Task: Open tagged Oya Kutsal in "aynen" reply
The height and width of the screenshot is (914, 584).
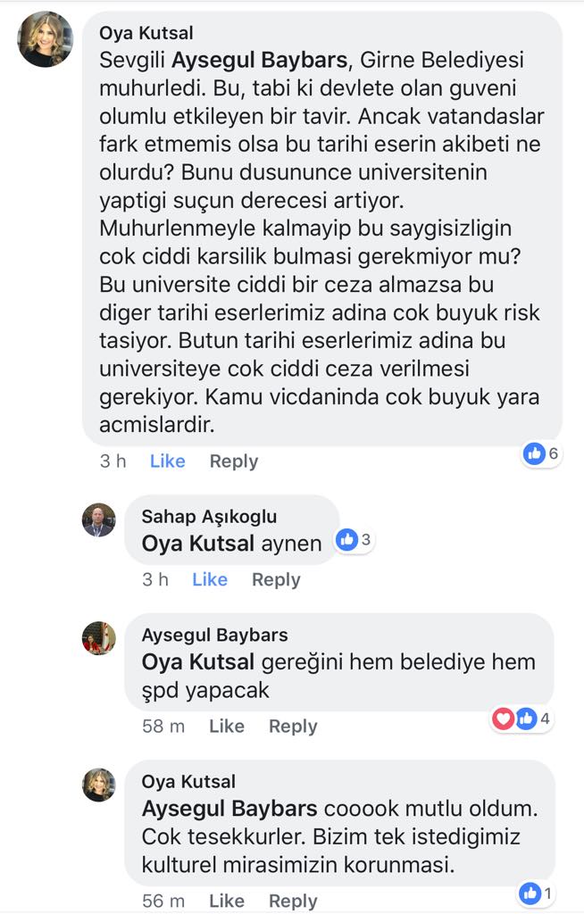Action: [198, 544]
